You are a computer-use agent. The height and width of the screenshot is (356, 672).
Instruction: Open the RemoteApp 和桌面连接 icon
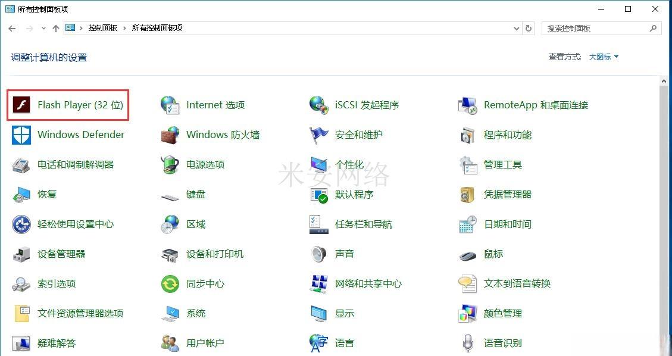[x=468, y=105]
